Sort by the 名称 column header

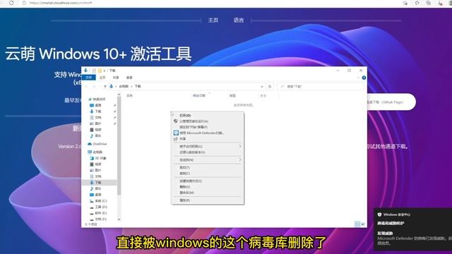(x=130, y=96)
